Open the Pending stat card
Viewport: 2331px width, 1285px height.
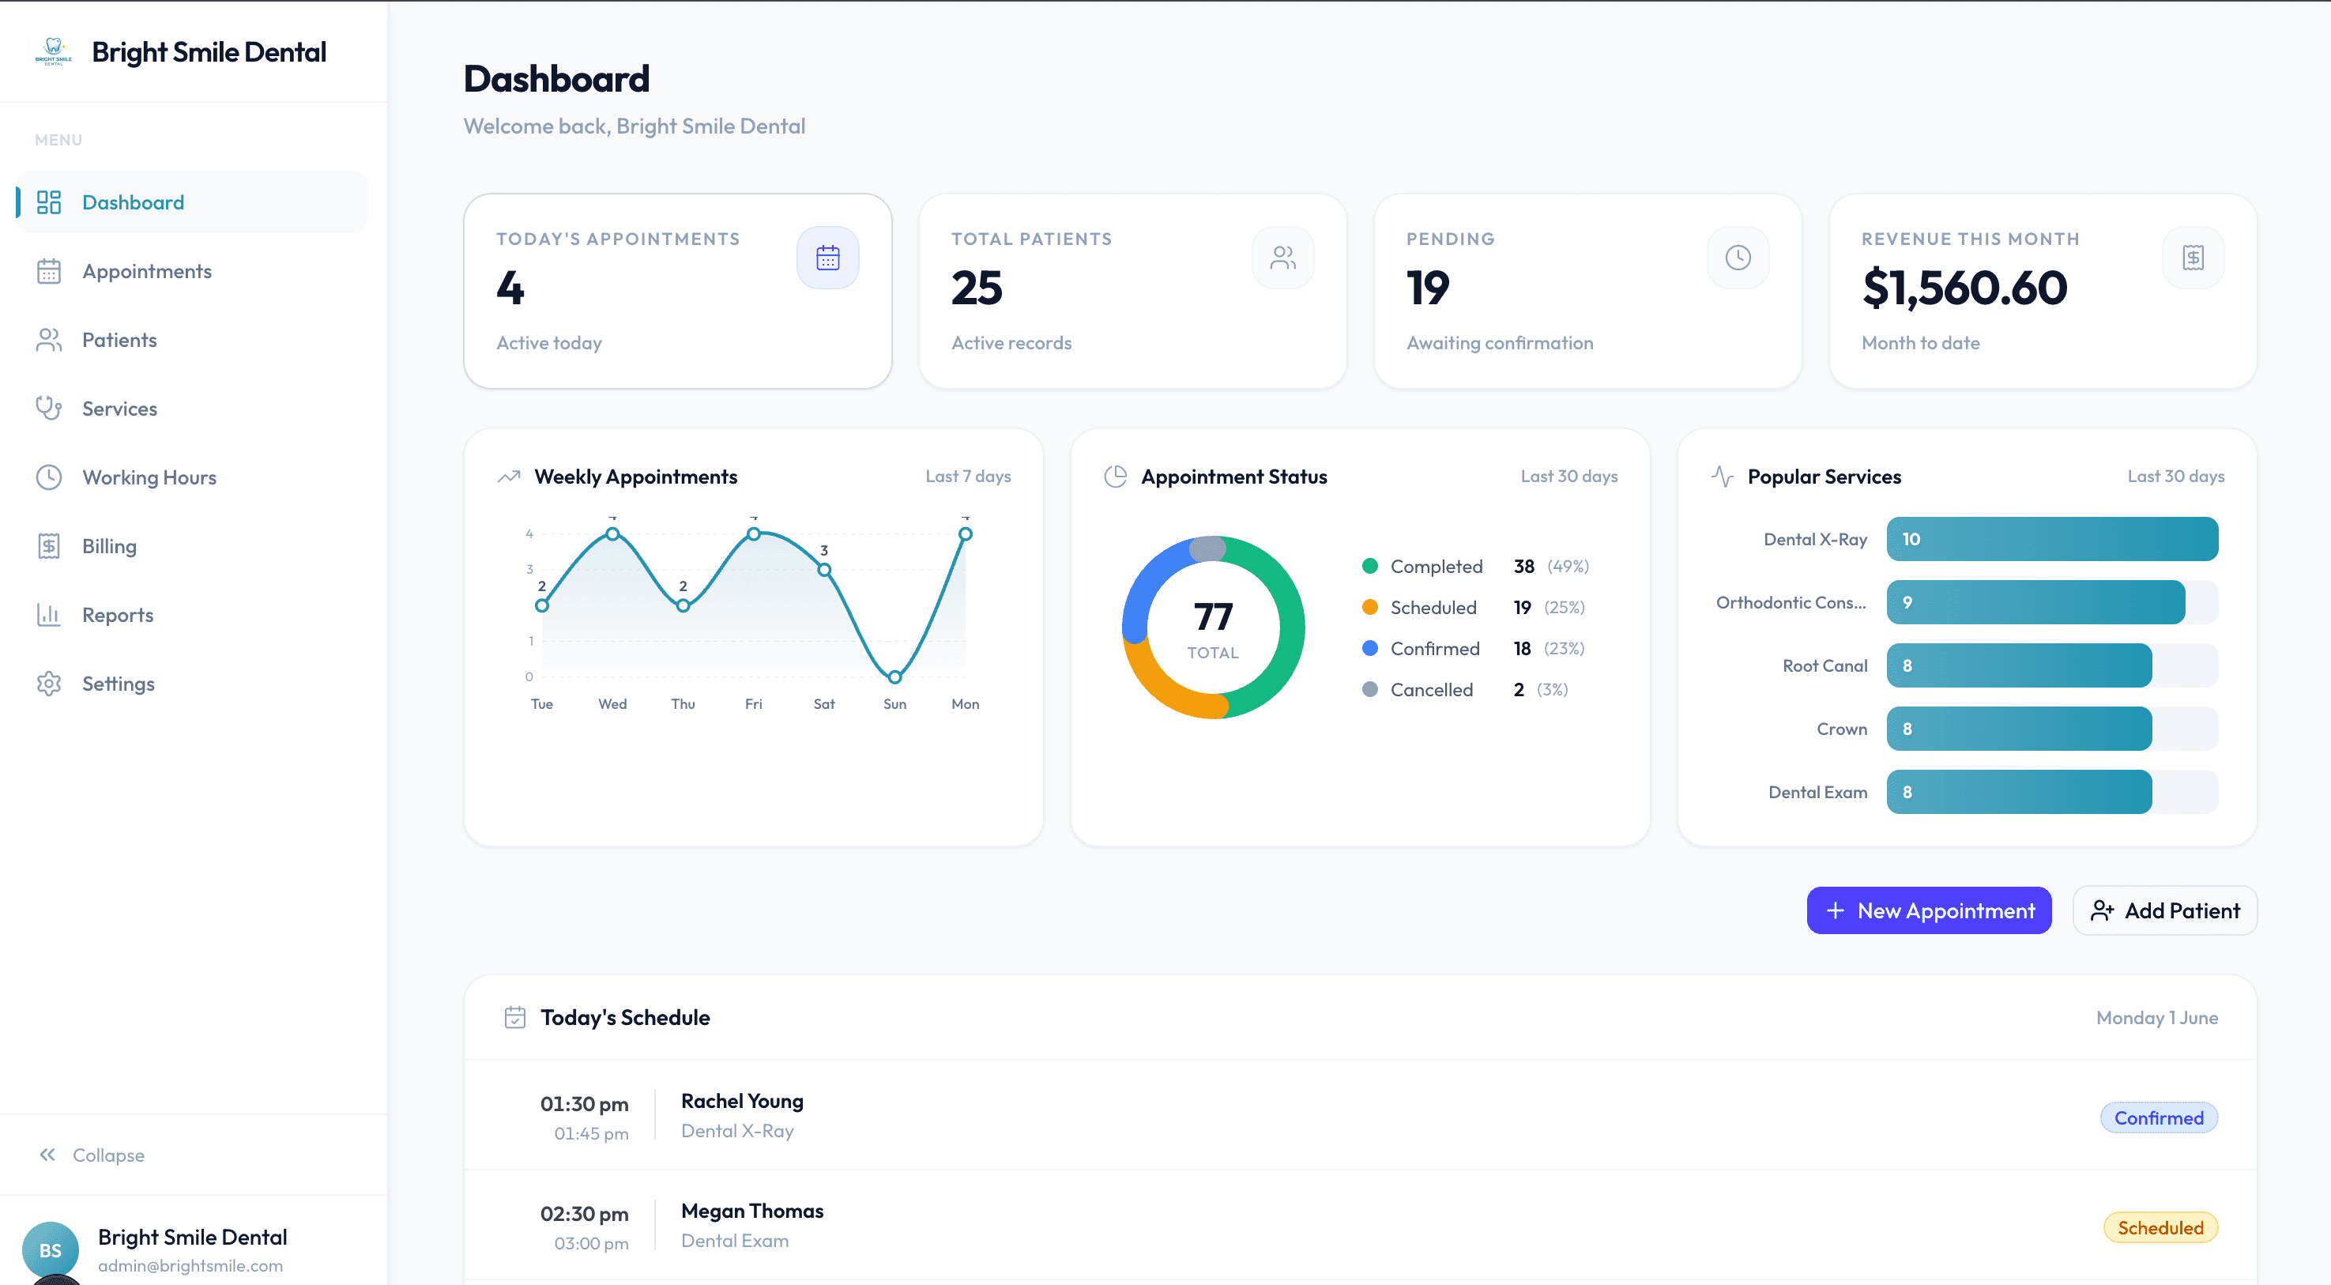[x=1588, y=292]
